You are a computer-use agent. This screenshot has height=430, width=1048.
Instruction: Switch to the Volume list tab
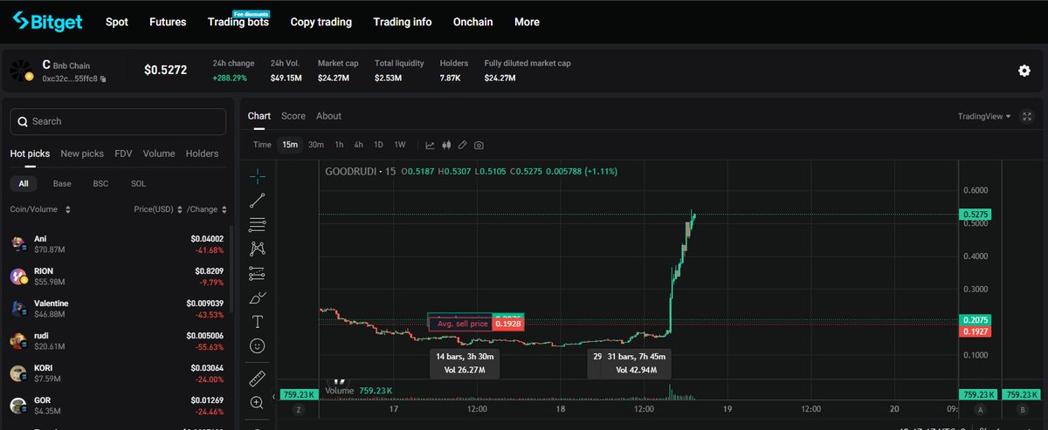[x=159, y=154]
